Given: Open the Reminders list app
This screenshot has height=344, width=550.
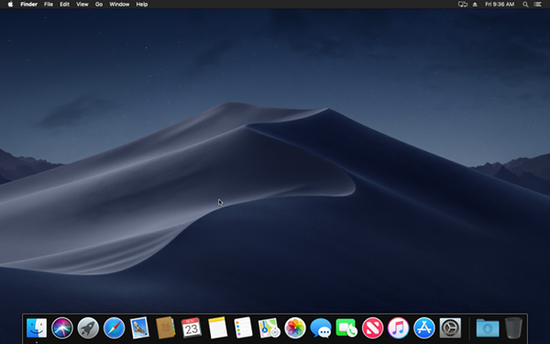Looking at the screenshot, I should [x=243, y=327].
